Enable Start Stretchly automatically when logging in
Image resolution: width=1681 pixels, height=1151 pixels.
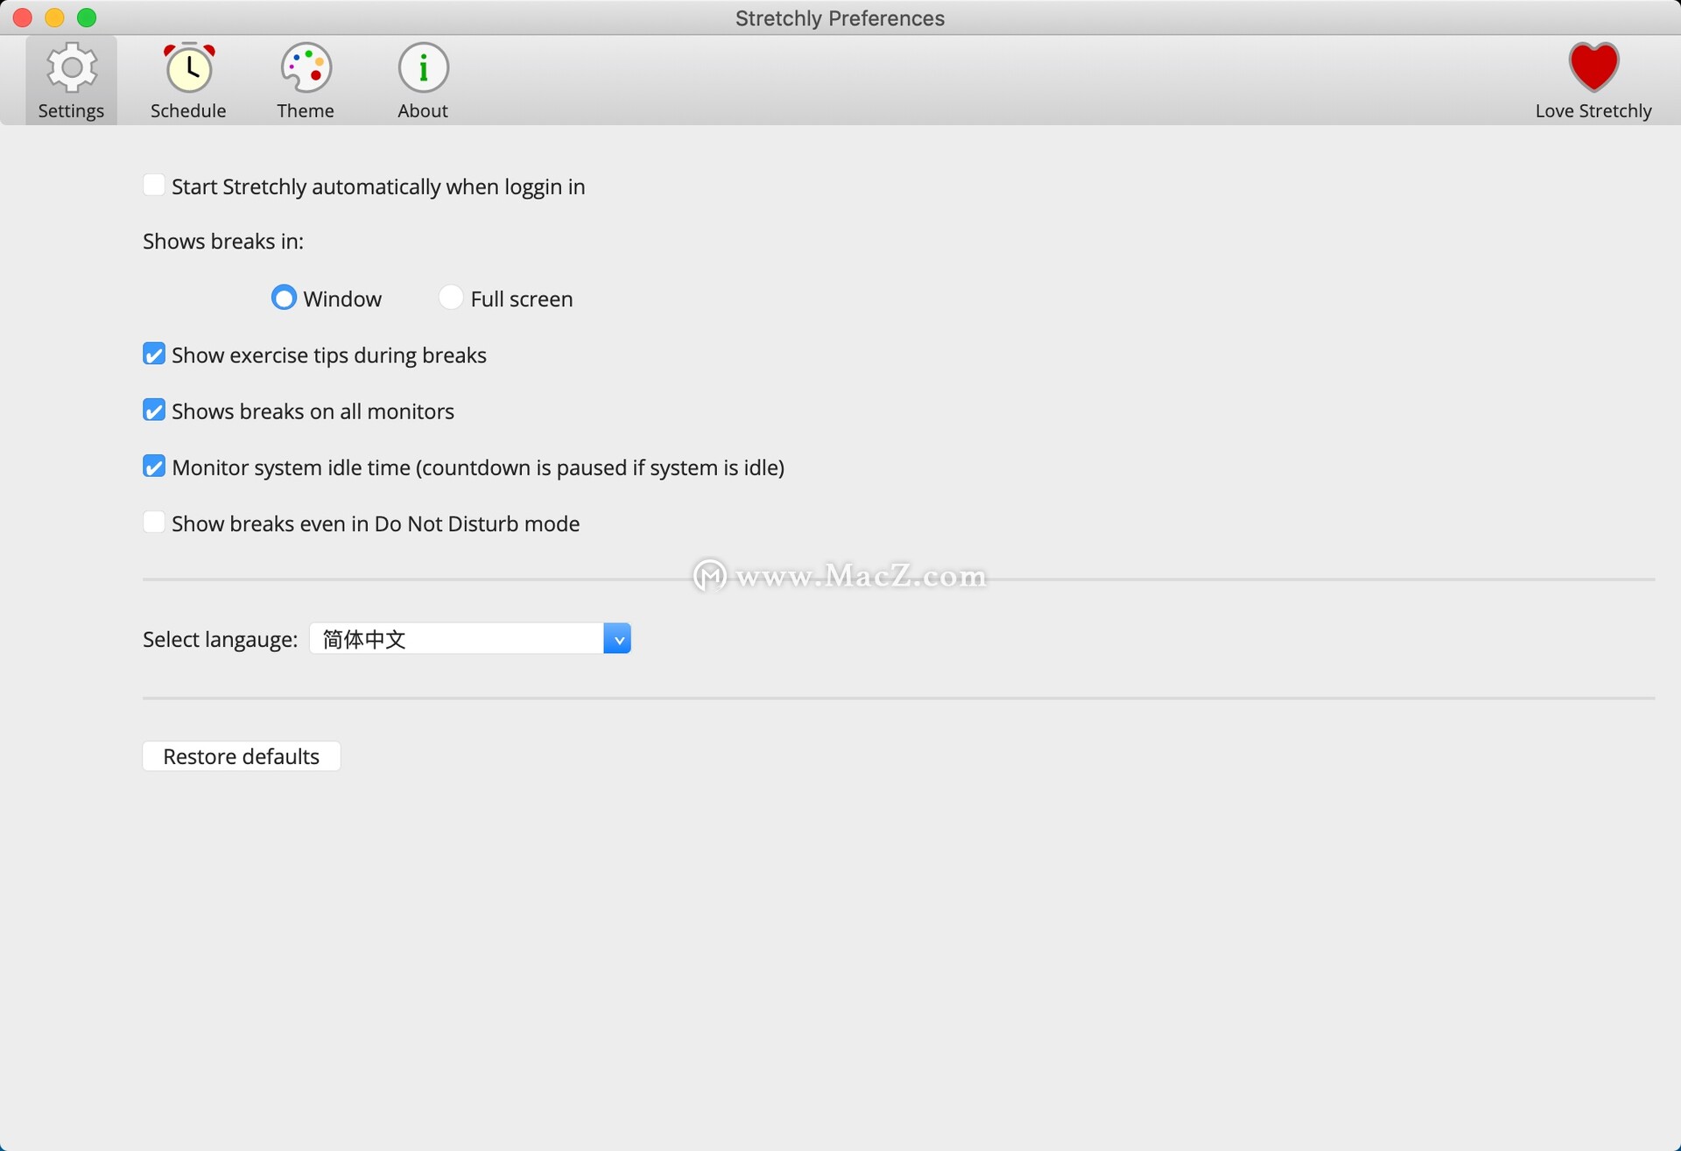coord(154,186)
